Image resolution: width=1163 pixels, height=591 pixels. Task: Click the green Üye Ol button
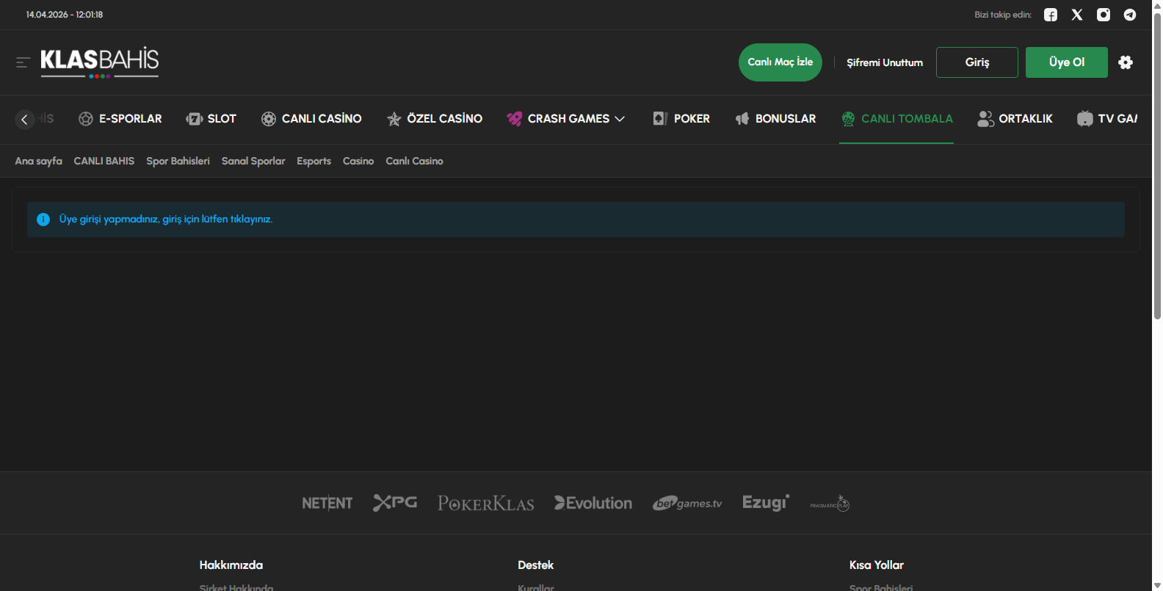1066,62
